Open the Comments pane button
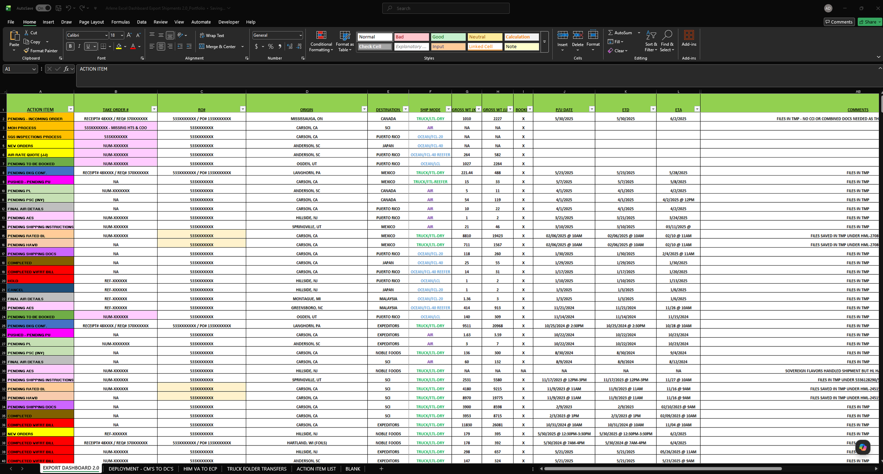The height and width of the screenshot is (474, 883). [839, 22]
